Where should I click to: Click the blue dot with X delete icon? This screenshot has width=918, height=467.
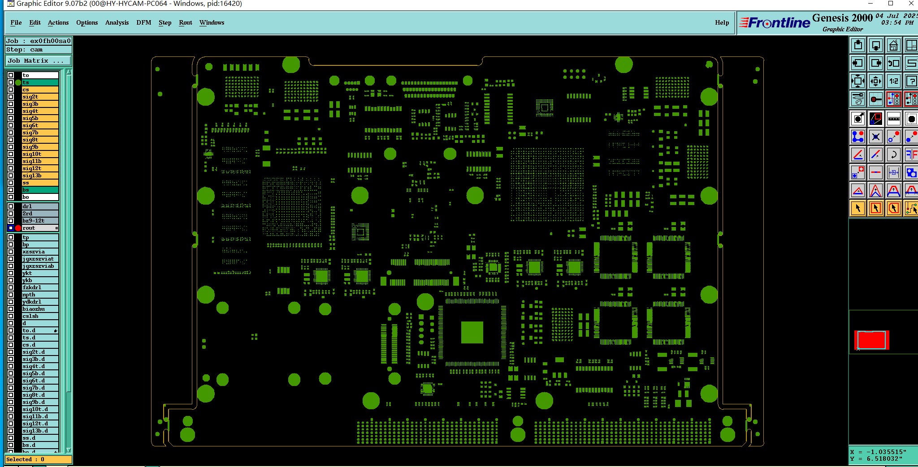tap(876, 137)
